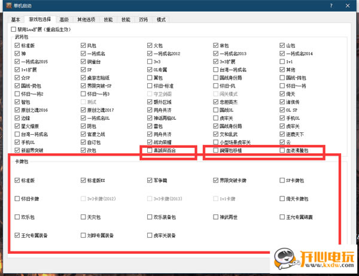Disable the 界限突破卡牌 checkbox
Screen dimensions: 359x276
216,180
